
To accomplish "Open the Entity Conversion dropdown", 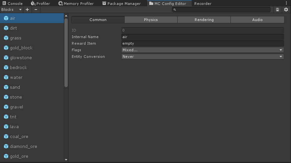I will (203, 57).
